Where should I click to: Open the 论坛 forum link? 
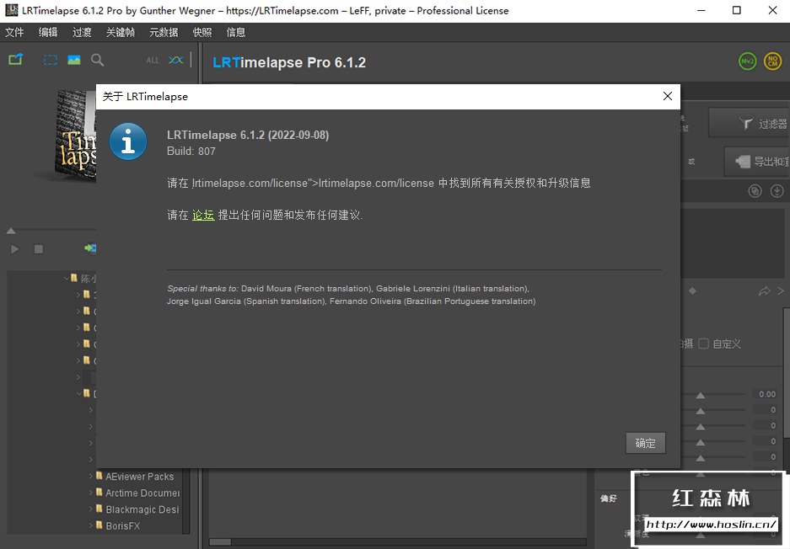coord(203,215)
